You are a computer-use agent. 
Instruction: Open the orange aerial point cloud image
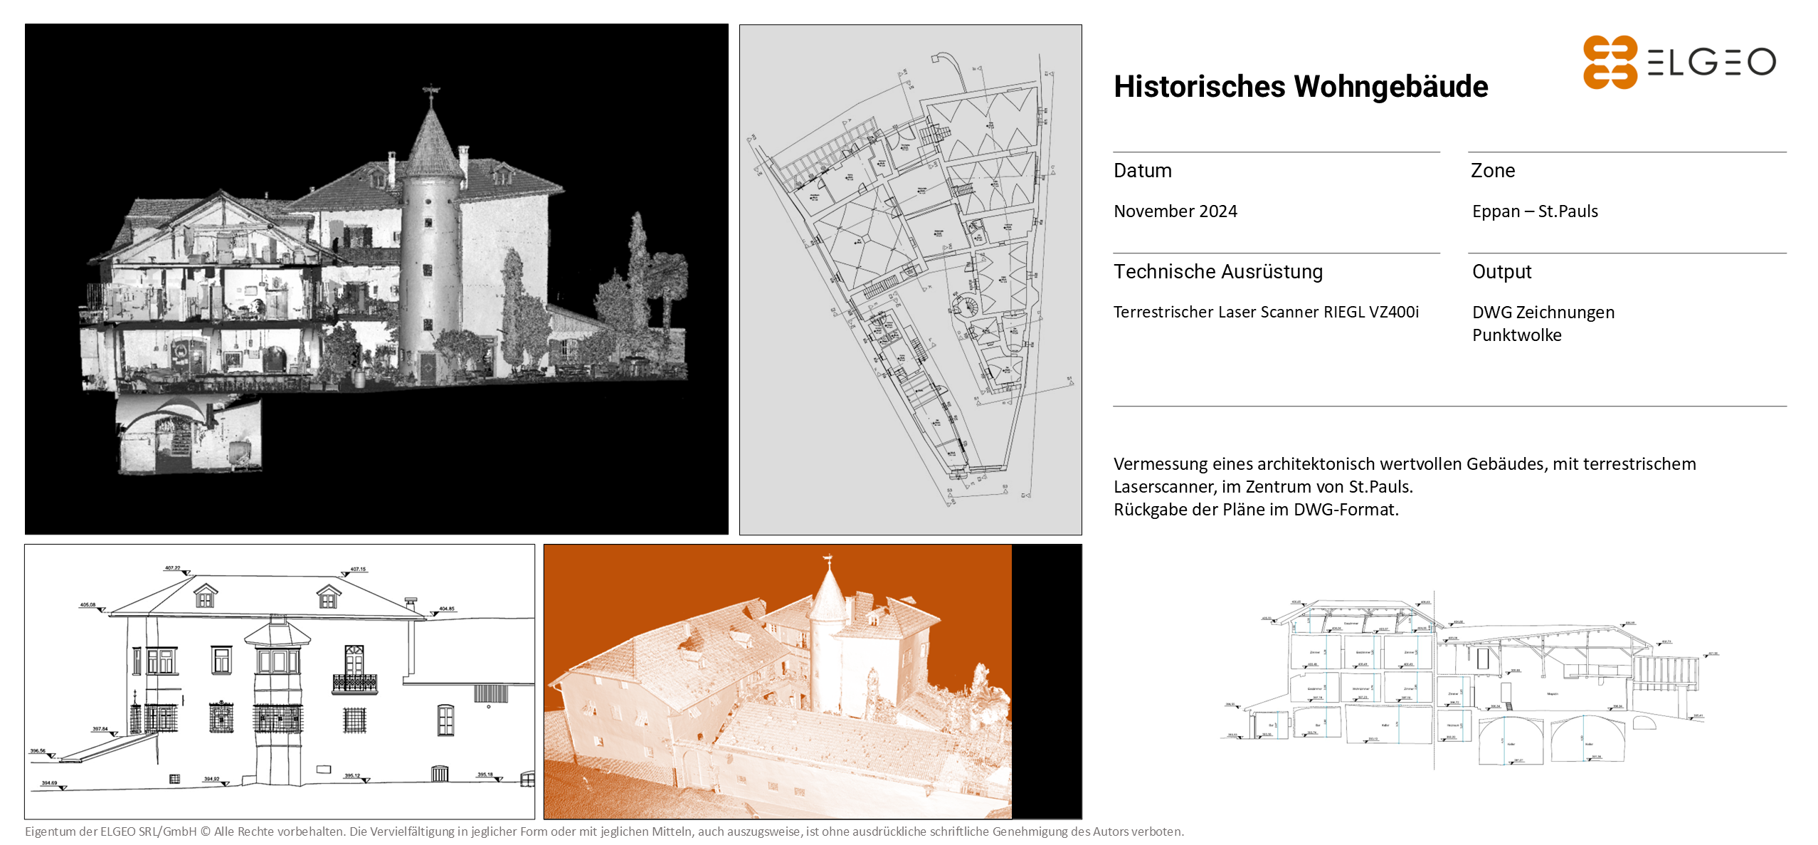coord(777,681)
